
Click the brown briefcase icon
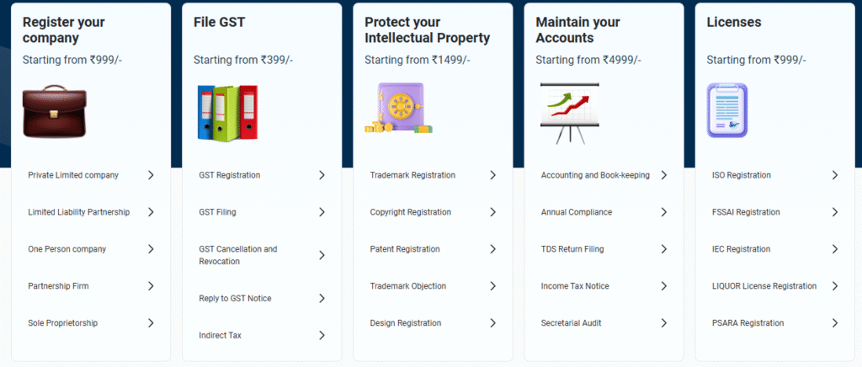tap(52, 114)
